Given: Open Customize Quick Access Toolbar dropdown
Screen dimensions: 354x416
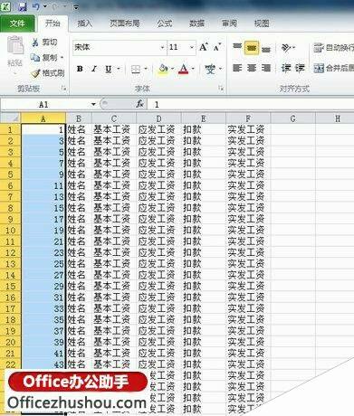Looking at the screenshot, I should point(76,7).
